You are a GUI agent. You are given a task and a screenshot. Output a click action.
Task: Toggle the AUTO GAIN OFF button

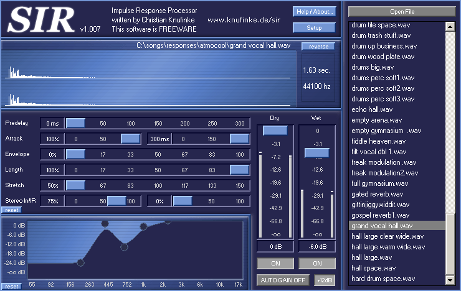click(x=283, y=280)
